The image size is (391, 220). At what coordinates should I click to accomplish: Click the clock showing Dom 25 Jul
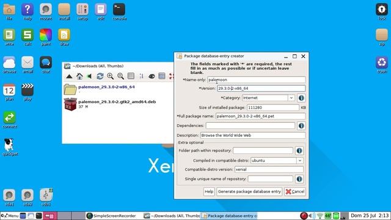pyautogui.click(x=370, y=216)
